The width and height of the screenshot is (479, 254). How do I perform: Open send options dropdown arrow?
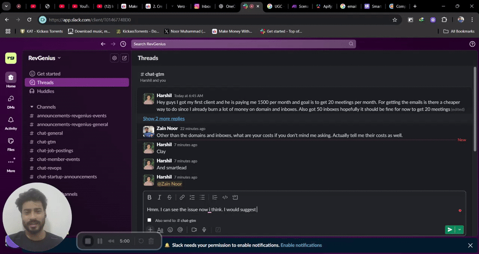coord(460,229)
